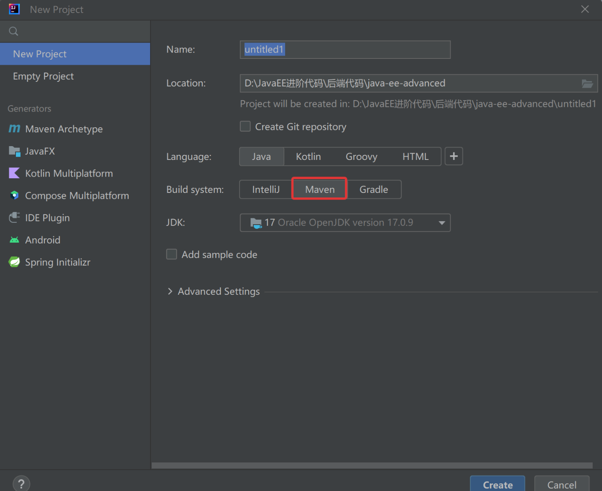The height and width of the screenshot is (491, 602).
Task: Click the Android robot icon
Action: point(14,240)
